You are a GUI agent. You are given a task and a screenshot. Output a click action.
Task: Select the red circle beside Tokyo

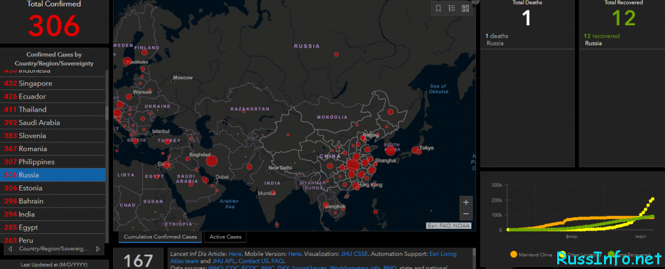click(415, 150)
